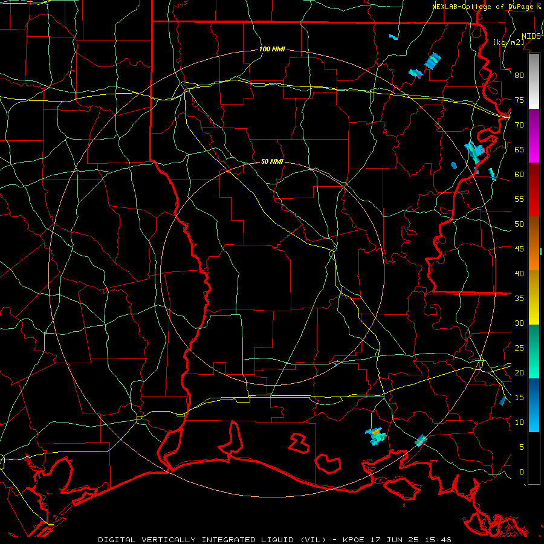Pick the red segment of the VIL color bar

pos(534,190)
